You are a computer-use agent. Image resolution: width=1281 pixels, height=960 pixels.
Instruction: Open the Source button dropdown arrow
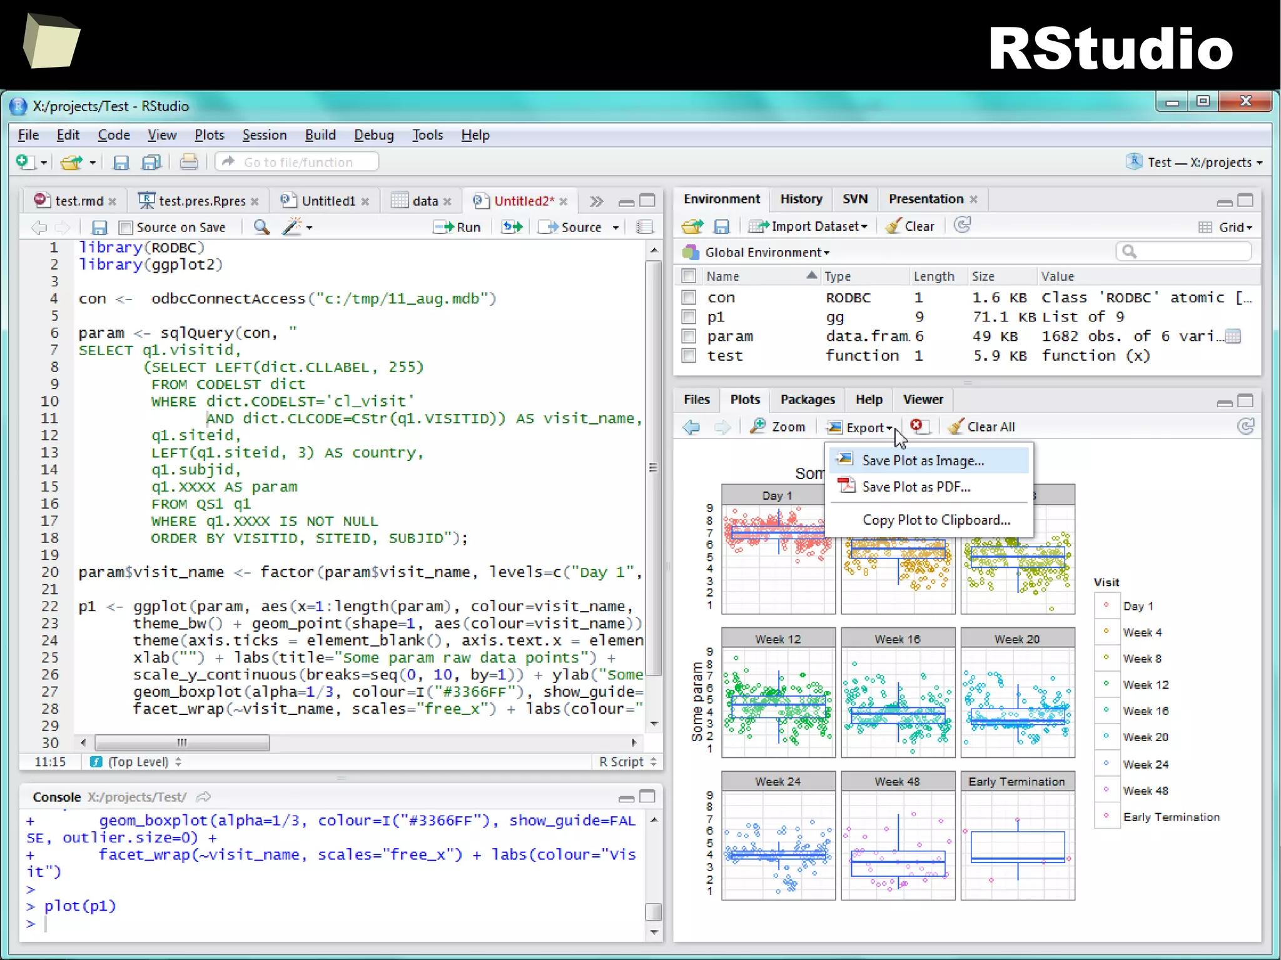(x=615, y=228)
